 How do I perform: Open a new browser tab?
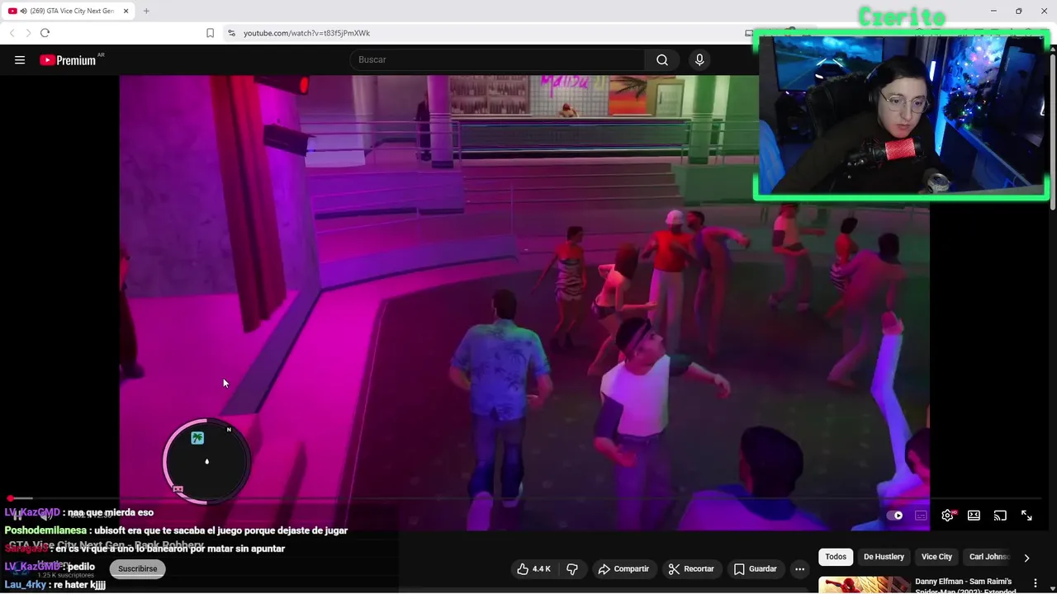pos(146,11)
